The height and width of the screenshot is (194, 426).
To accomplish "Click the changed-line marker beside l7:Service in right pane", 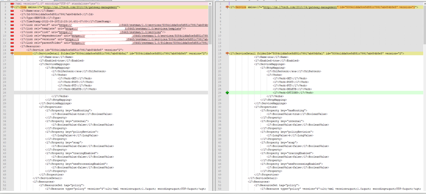I will pyautogui.click(x=227, y=7).
